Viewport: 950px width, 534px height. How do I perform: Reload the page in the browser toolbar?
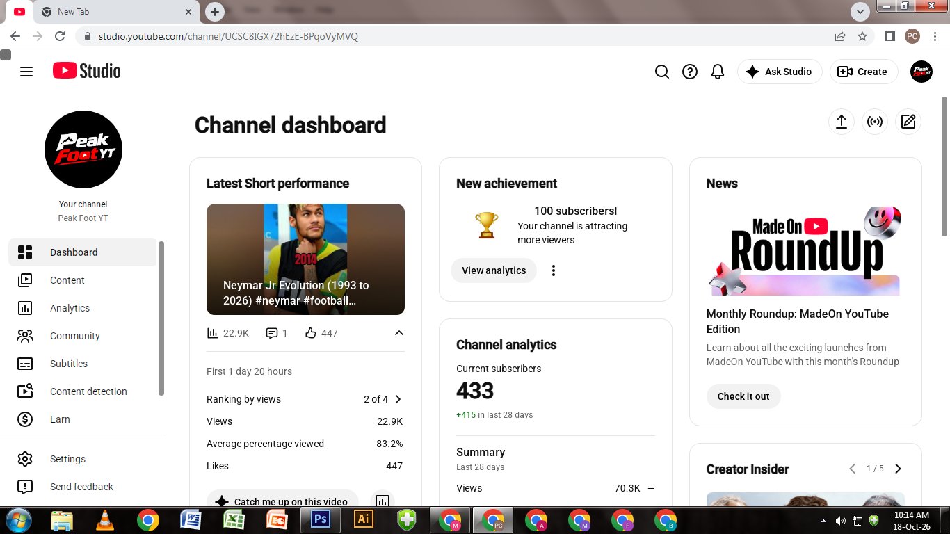coord(60,36)
